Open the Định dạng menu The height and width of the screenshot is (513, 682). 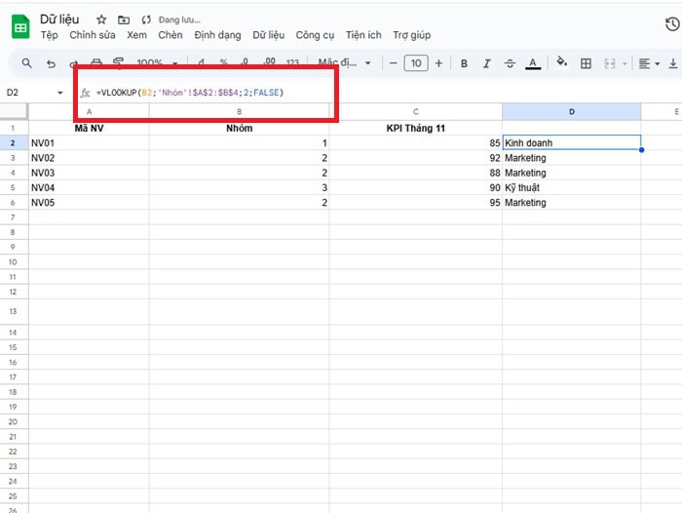coord(216,35)
